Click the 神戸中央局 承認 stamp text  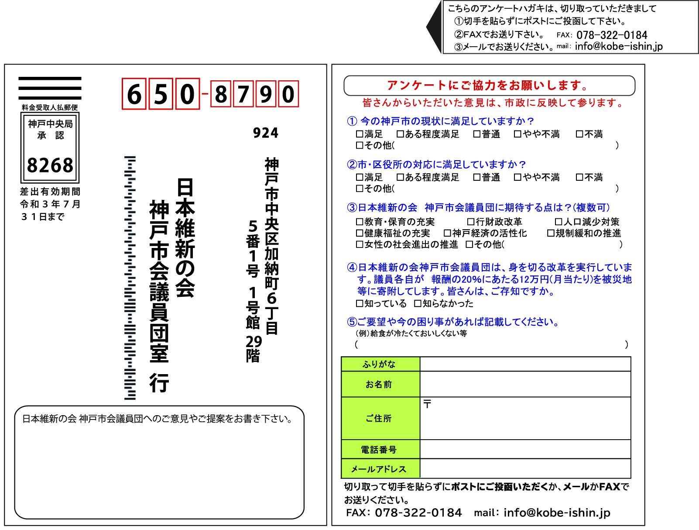pos(50,129)
